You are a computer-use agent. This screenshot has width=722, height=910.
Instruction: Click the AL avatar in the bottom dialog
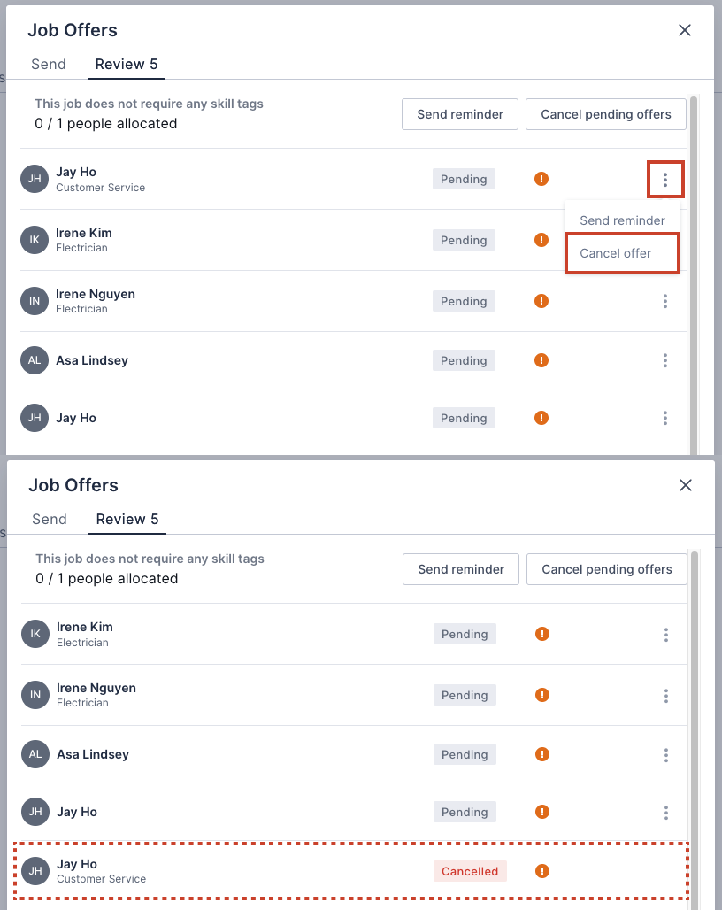click(x=35, y=755)
